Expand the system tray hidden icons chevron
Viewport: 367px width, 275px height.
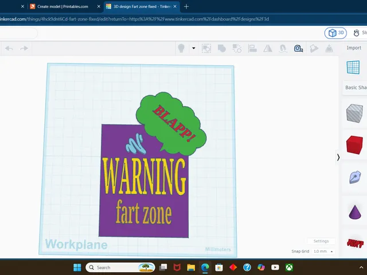361,268
